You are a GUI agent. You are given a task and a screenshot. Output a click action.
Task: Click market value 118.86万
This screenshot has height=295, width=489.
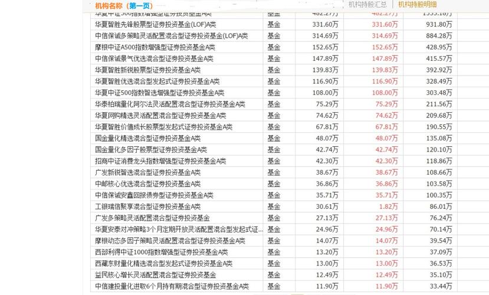(x=439, y=161)
